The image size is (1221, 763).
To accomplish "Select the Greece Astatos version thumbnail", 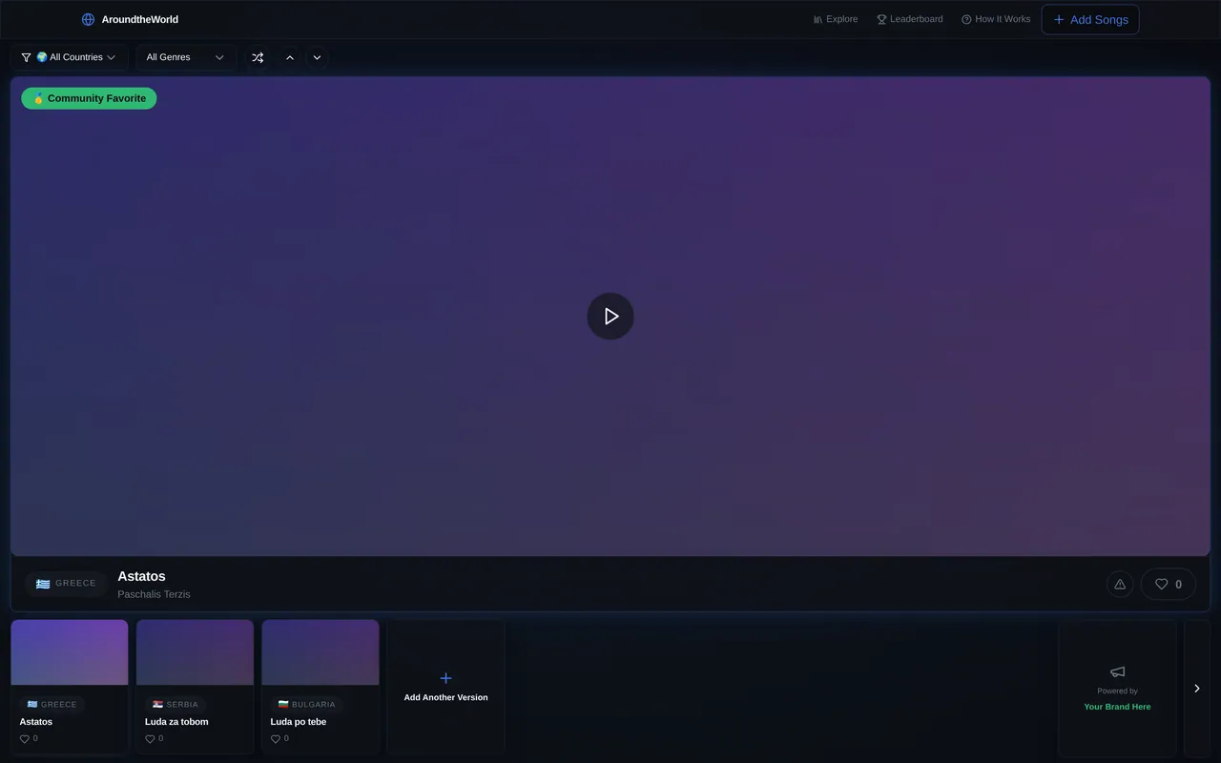I will (70, 652).
